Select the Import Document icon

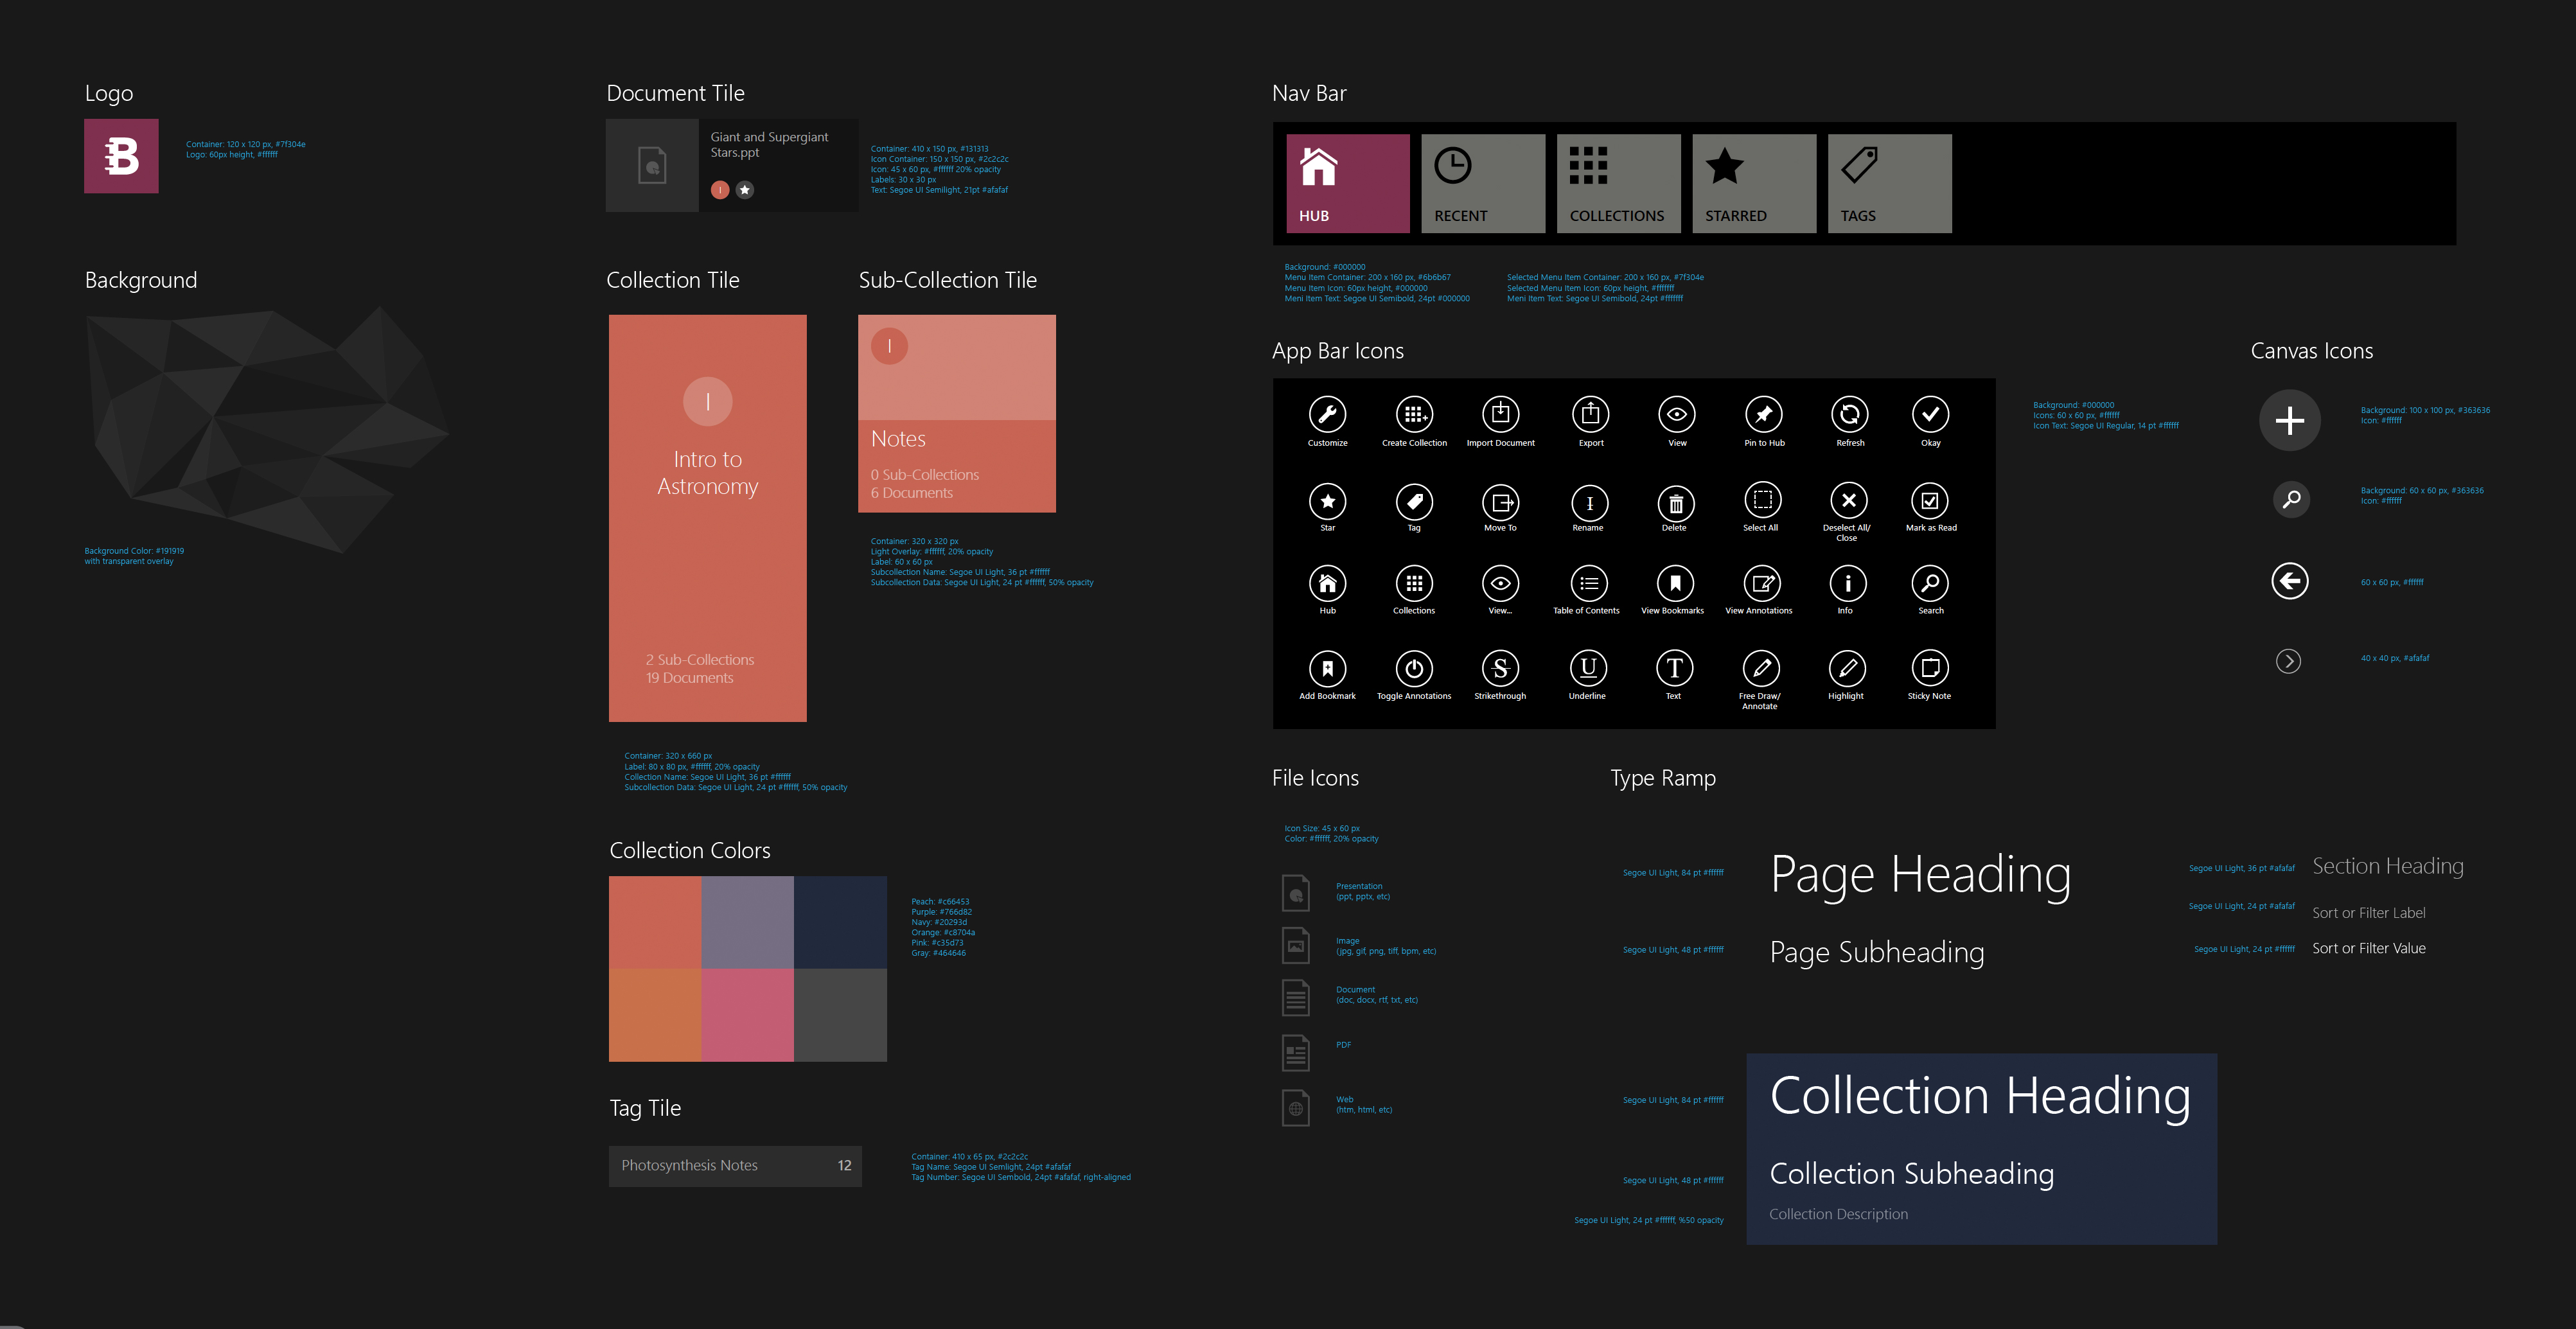[x=1500, y=414]
